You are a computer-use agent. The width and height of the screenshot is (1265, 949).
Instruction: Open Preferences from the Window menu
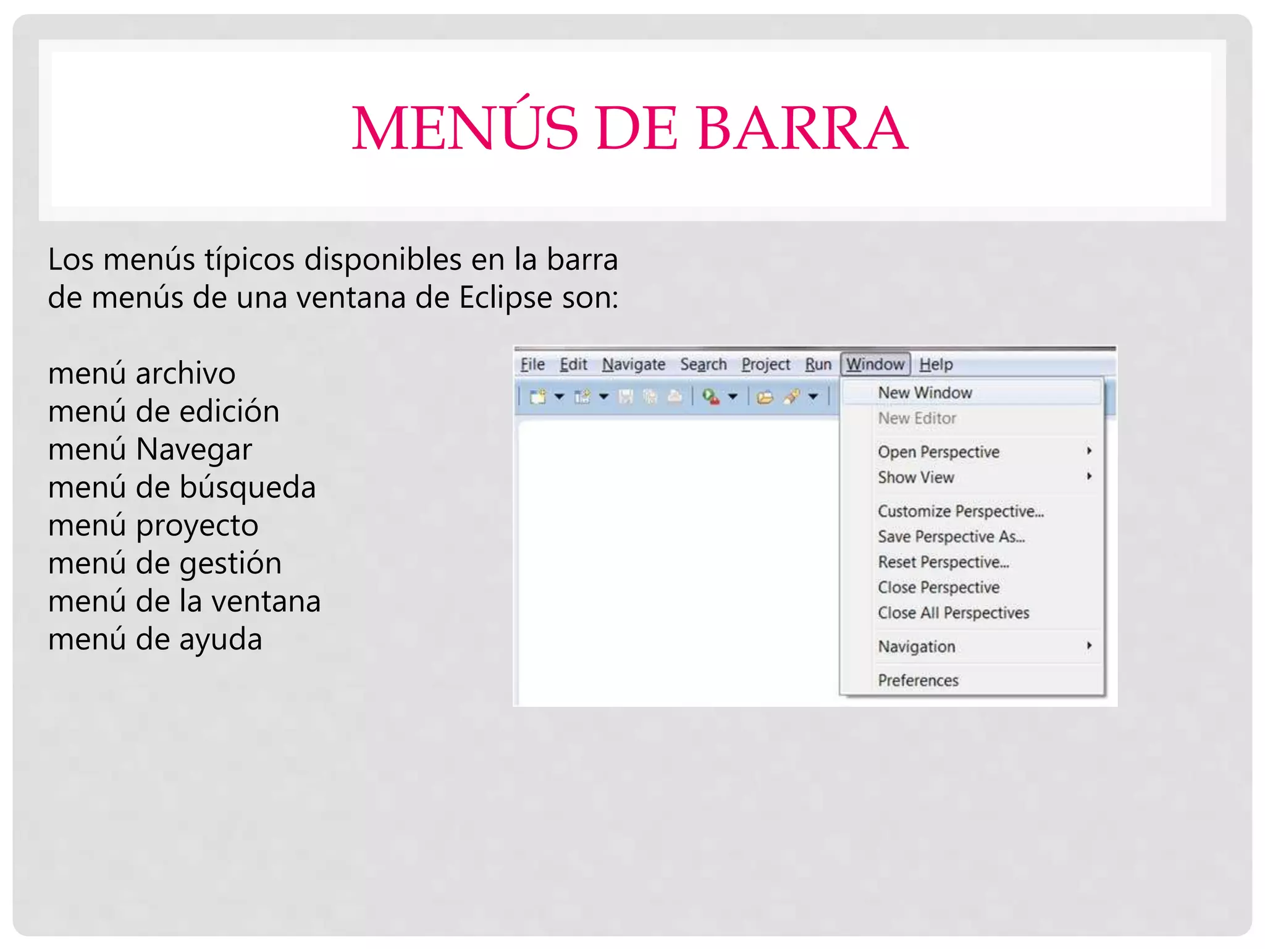[x=972, y=680]
